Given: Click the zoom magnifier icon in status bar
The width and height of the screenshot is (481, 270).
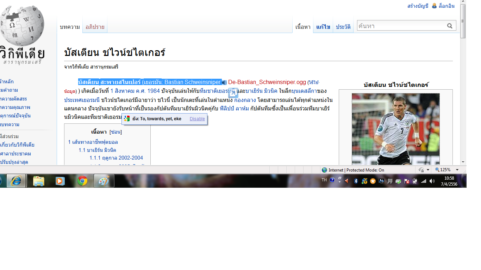Looking at the screenshot, I should pyautogui.click(x=437, y=170).
